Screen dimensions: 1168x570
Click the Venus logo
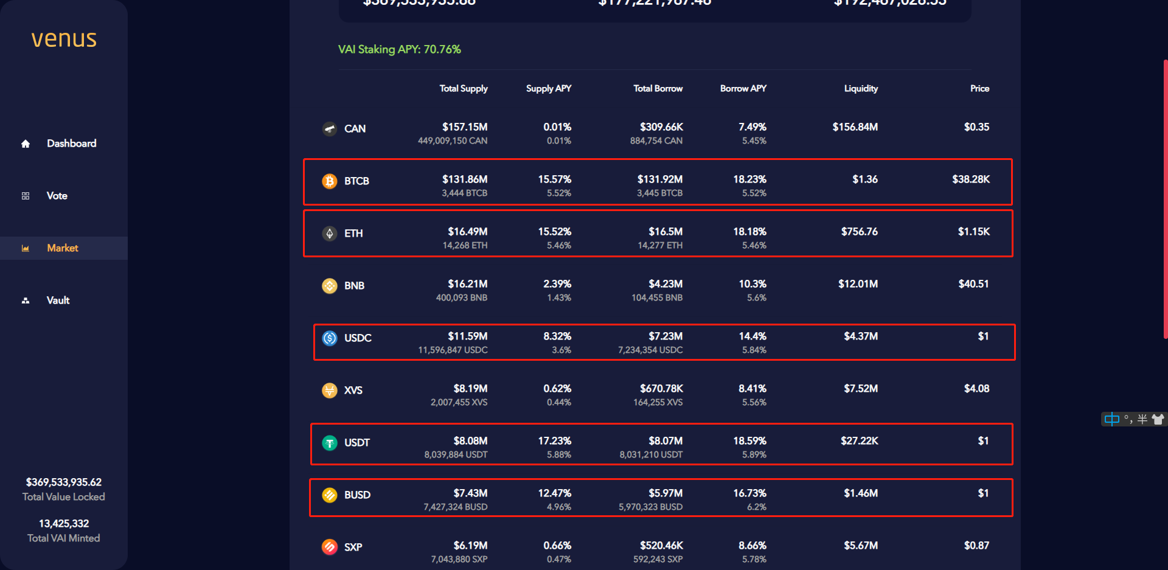[64, 39]
